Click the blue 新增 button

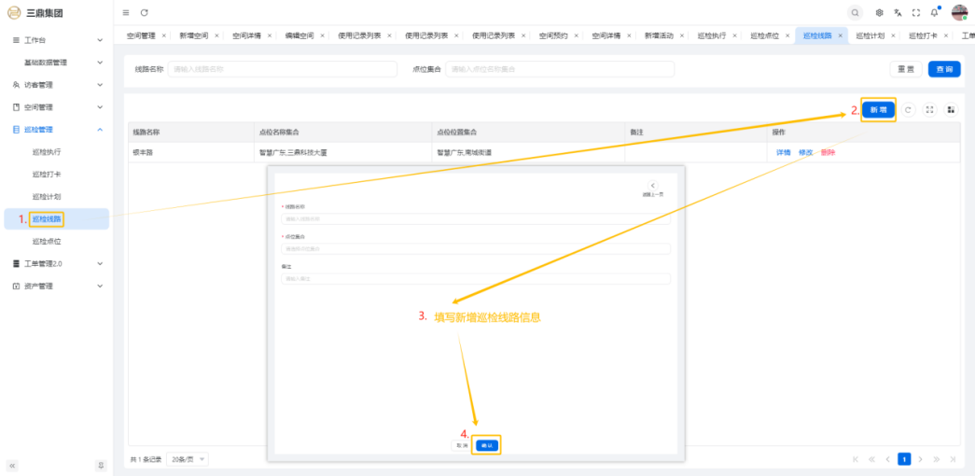(879, 109)
